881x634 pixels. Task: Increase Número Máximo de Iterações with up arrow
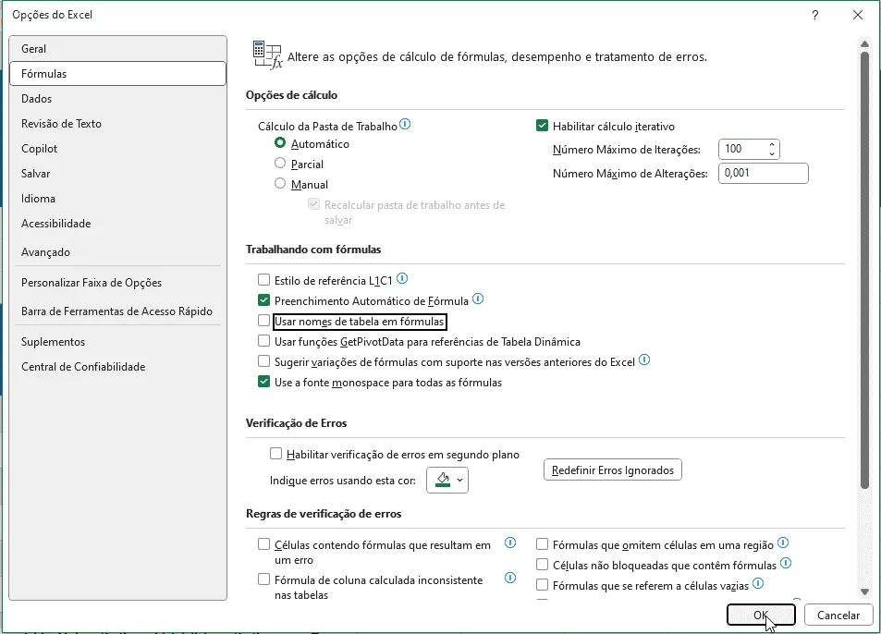772,145
